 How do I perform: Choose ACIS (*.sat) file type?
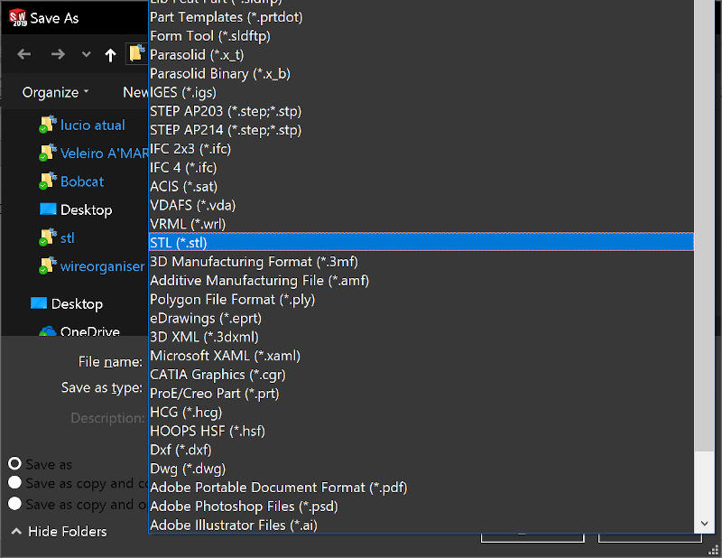421,187
